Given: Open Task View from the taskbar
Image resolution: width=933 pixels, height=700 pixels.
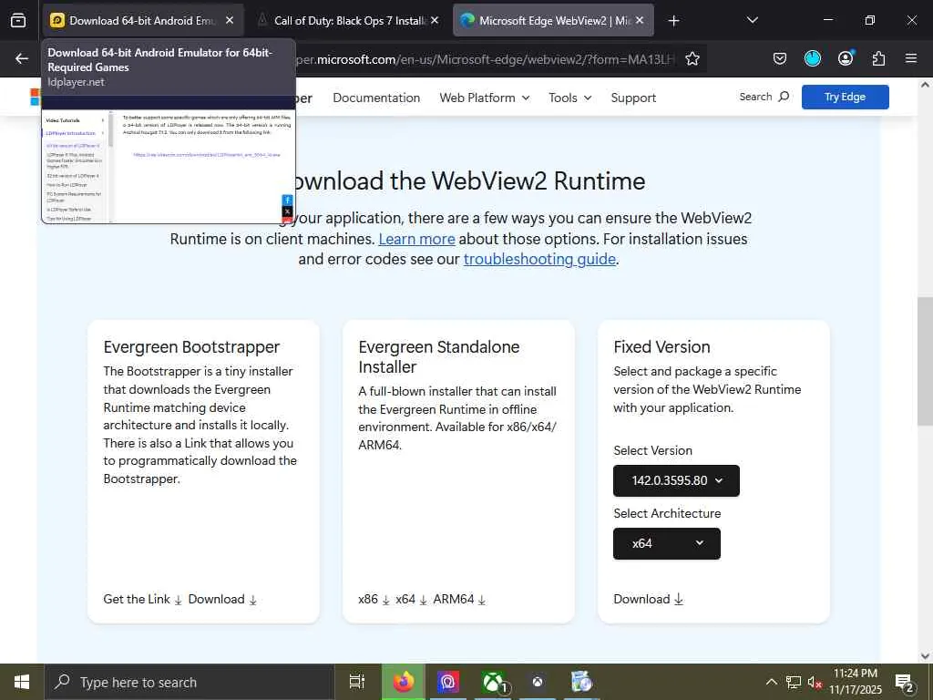Looking at the screenshot, I should point(356,682).
